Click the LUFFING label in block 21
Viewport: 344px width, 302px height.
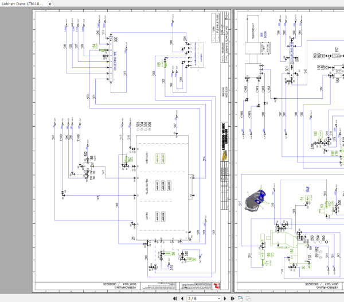[147, 216]
